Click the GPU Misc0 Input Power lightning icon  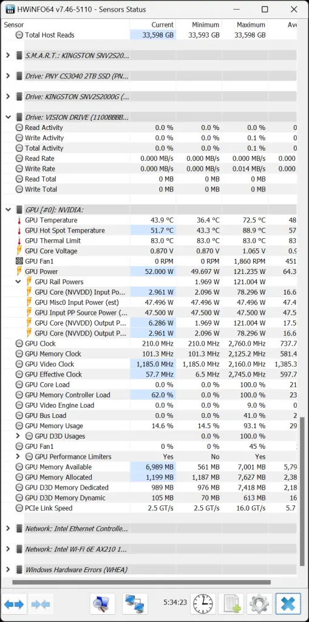pyautogui.click(x=29, y=302)
